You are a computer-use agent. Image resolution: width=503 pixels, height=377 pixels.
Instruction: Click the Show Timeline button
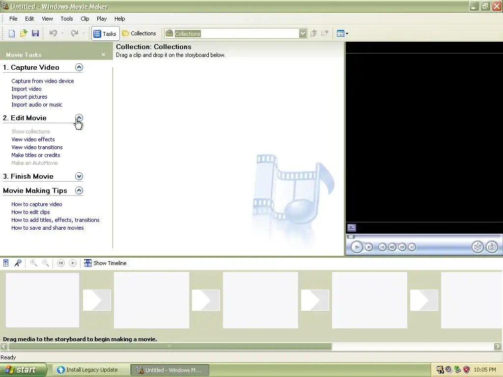tap(105, 263)
